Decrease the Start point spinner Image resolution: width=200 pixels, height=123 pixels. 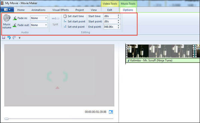pos(118,23)
